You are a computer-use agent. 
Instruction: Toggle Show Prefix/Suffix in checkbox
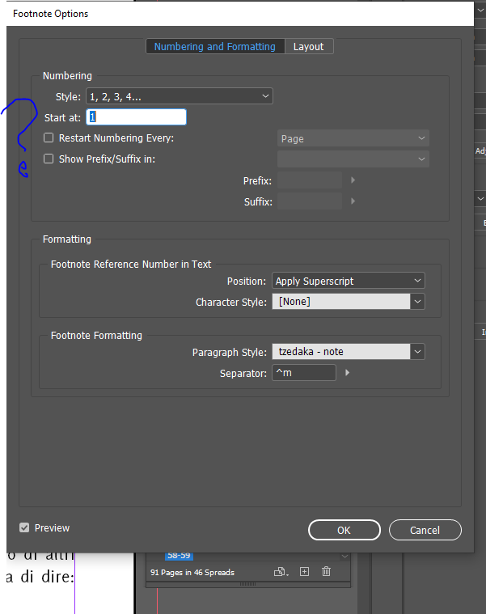[x=49, y=159]
